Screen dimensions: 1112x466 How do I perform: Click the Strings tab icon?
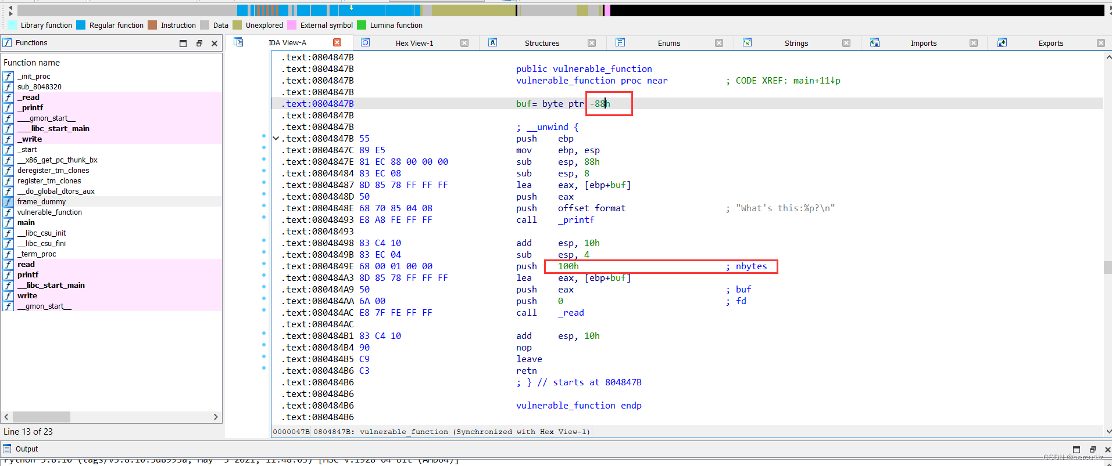tap(748, 42)
